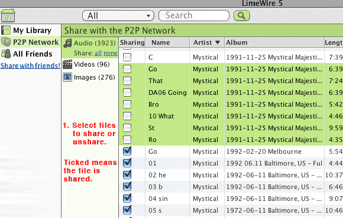Sort by the Sharing column header
This screenshot has width=343, height=218.
132,42
